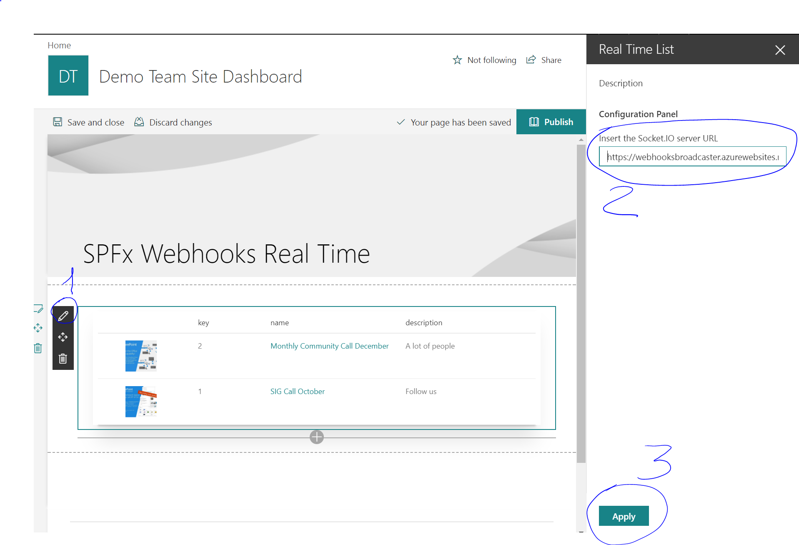Delete the web part with trash icon

pyautogui.click(x=63, y=359)
